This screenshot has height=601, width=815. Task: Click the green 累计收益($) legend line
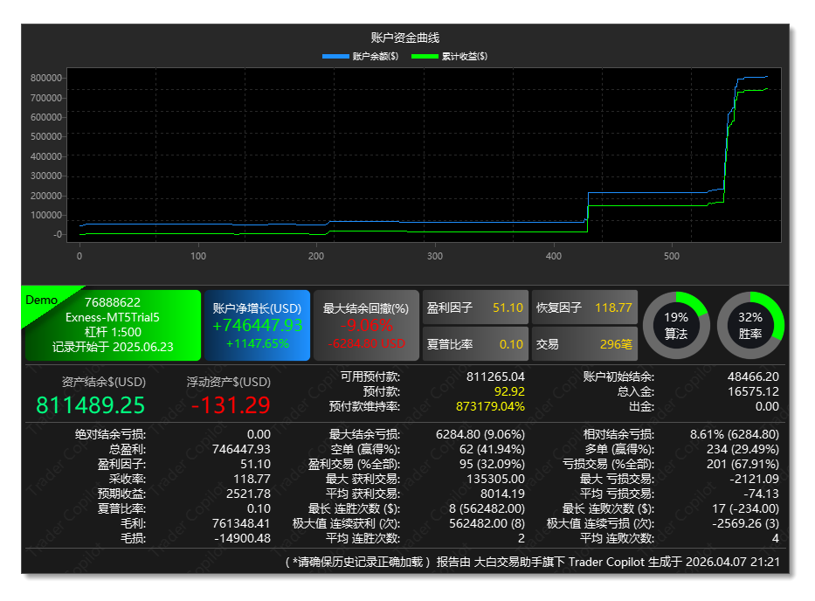point(425,57)
